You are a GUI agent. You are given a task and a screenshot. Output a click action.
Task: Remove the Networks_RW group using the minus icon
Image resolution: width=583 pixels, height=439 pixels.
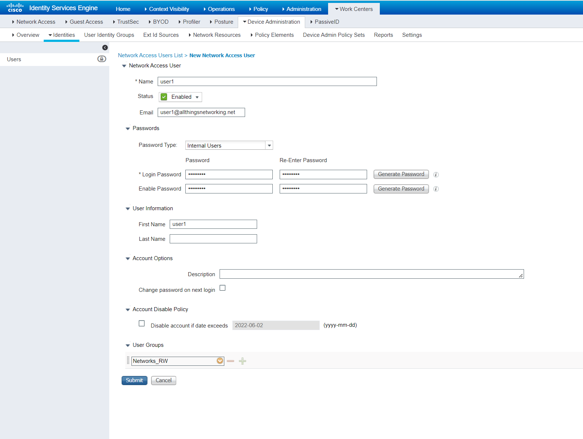coord(231,361)
